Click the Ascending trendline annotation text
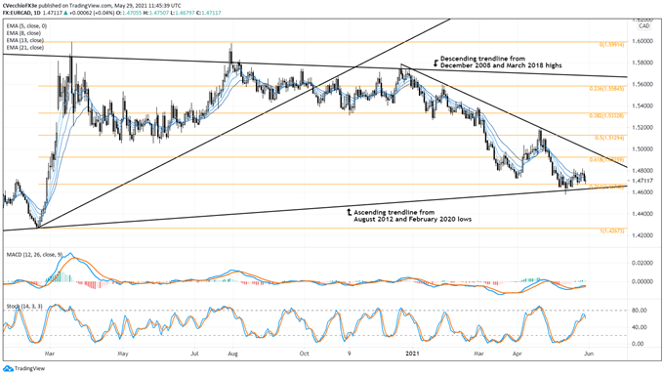Image resolution: width=664 pixels, height=376 pixels. click(412, 216)
